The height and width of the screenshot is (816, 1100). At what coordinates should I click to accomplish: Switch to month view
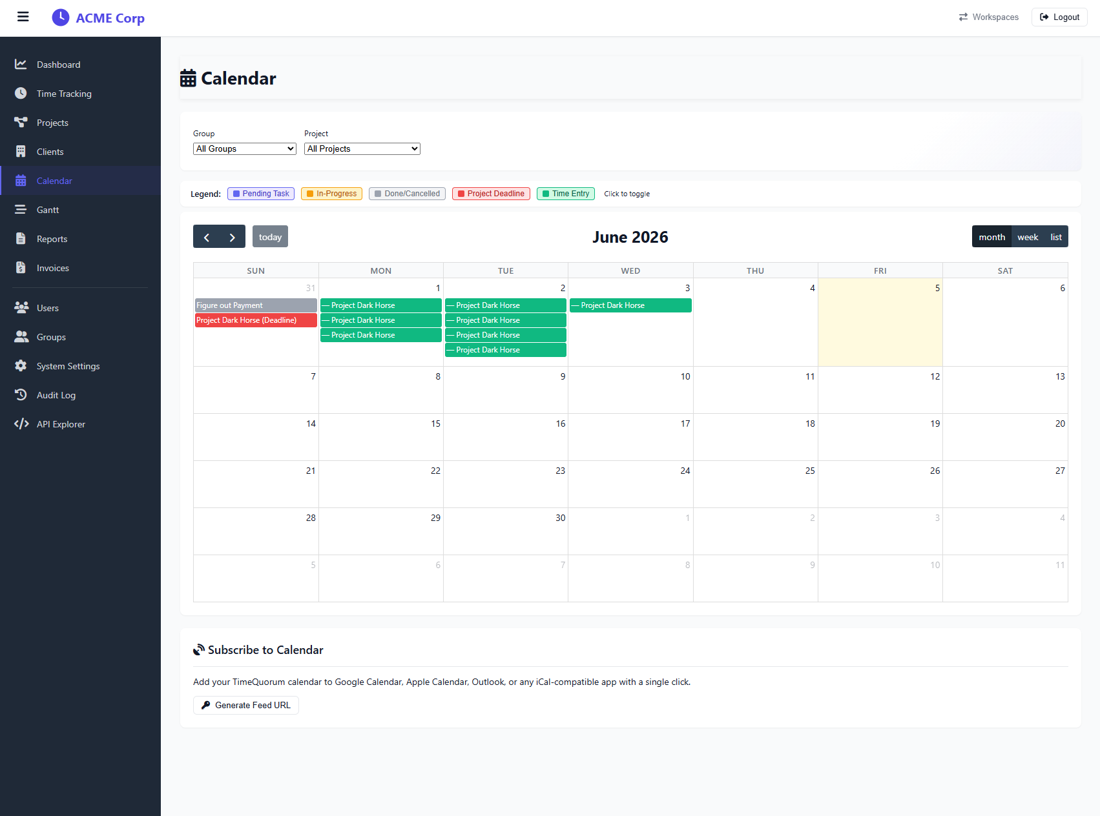[991, 237]
